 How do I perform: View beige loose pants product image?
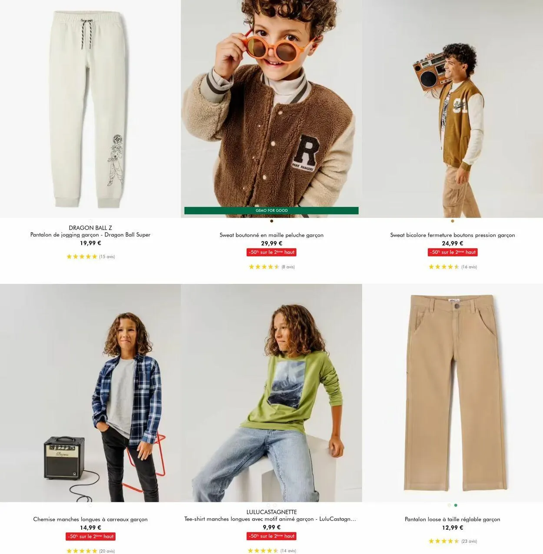453,393
